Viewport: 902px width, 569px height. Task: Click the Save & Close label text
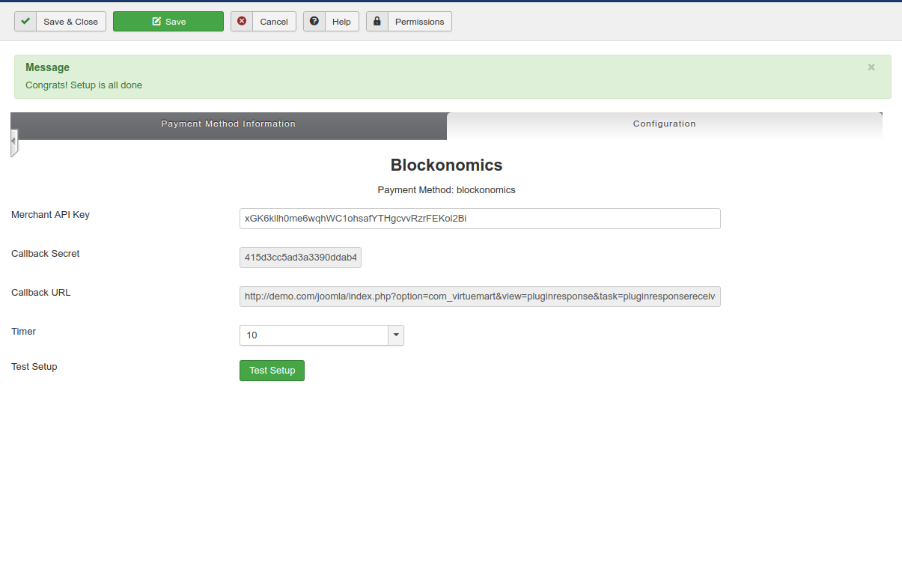coord(70,22)
